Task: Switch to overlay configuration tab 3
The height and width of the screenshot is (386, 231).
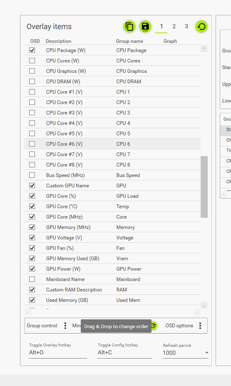Action: 186,26
